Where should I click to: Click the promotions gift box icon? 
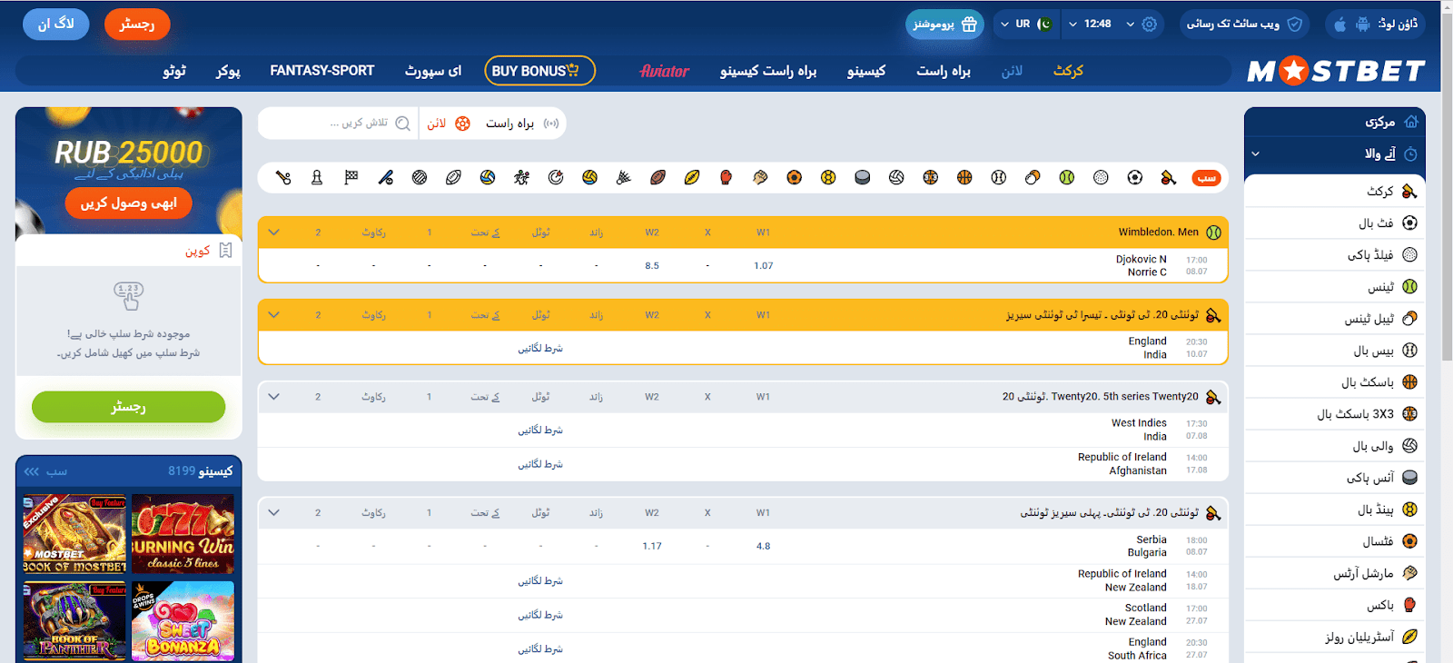[x=969, y=25]
